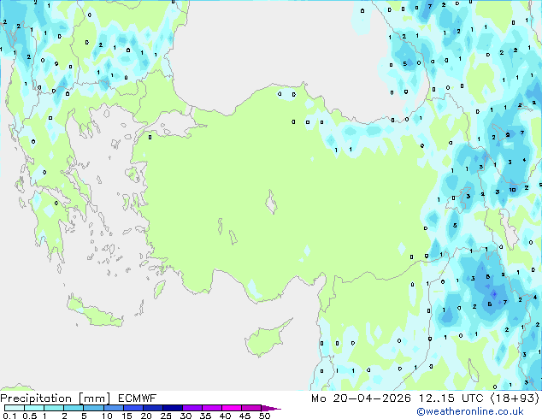Click the legend swatch between 5 and 10

coord(94,408)
